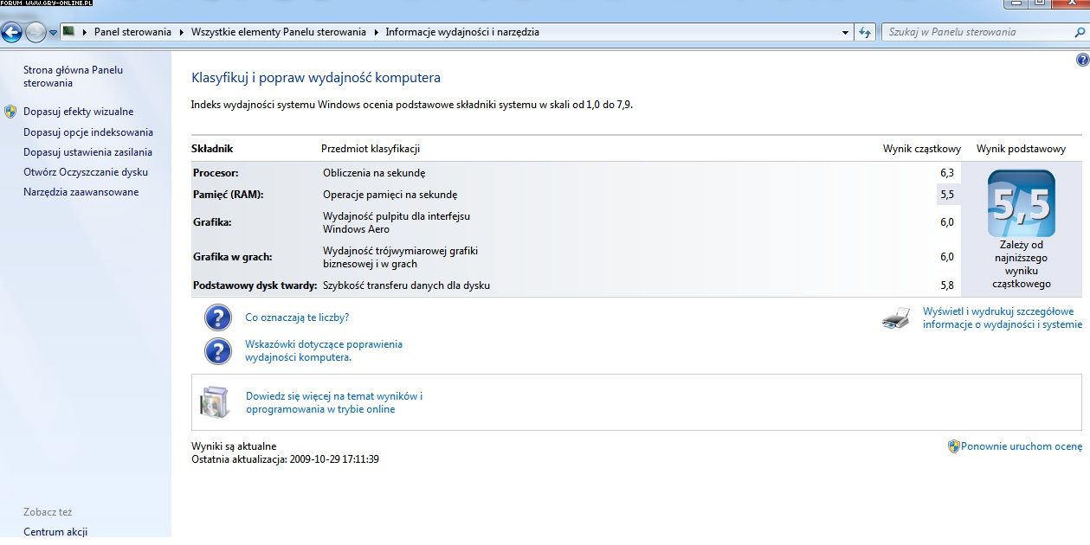Click the refresh button beside address bar
Viewport: 1090px width, 545px height.
[x=865, y=32]
